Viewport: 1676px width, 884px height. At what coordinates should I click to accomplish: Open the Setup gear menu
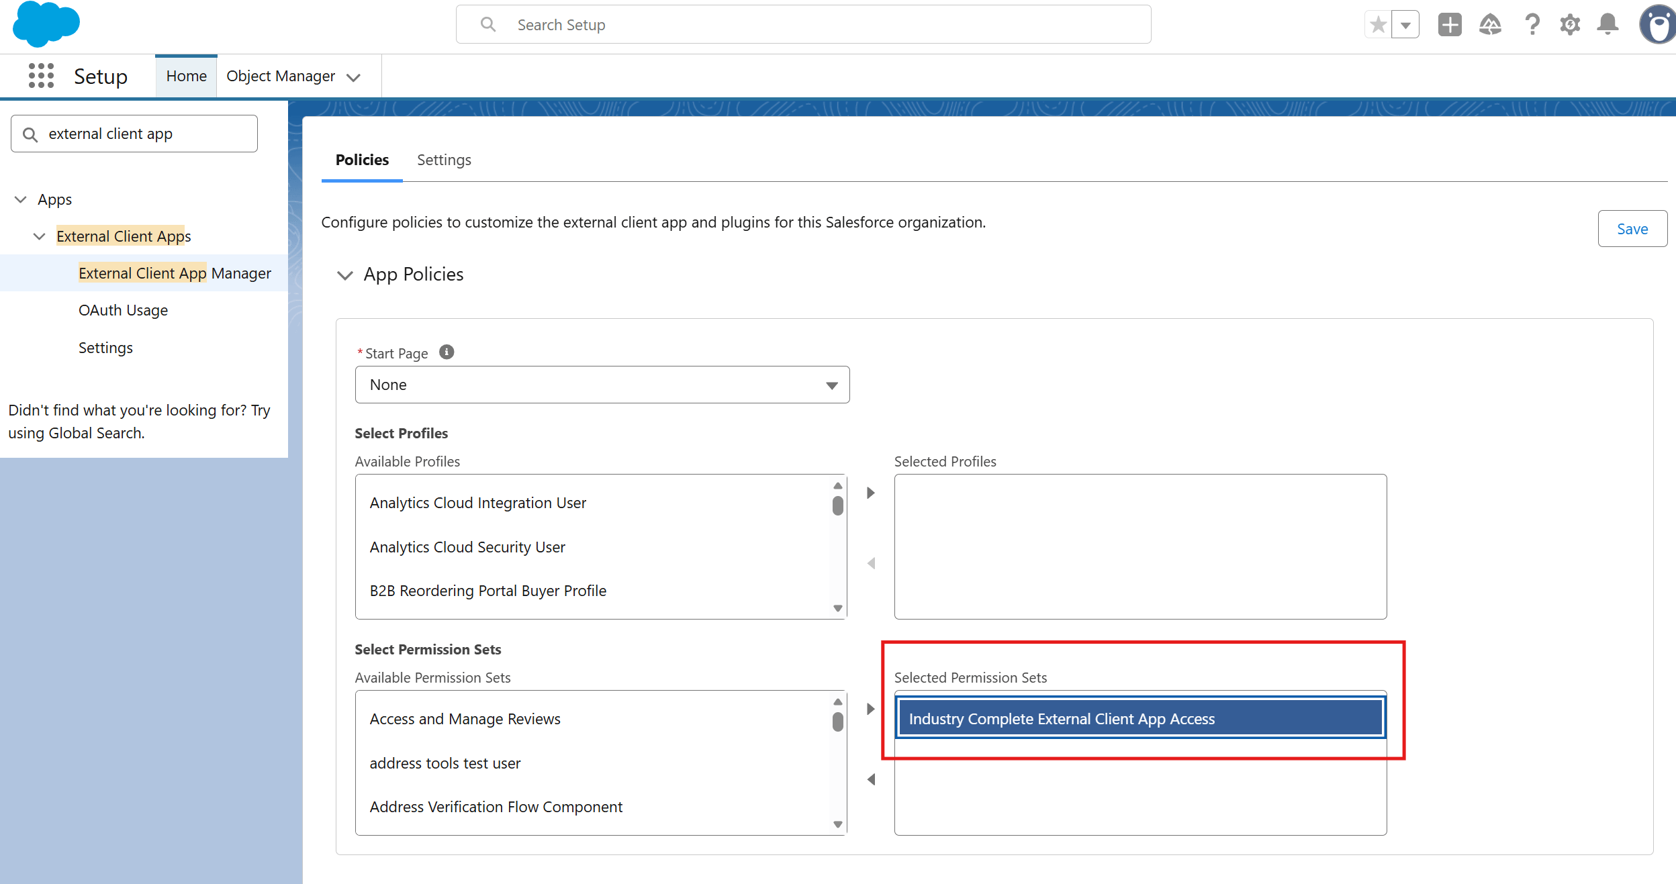(x=1570, y=25)
